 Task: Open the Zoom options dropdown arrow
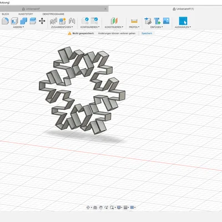(115, 208)
